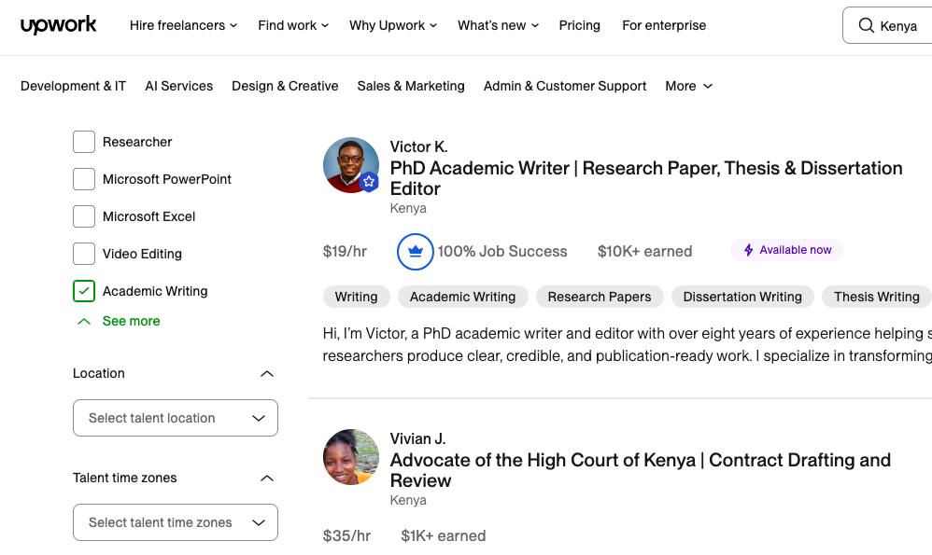Screen dimensions: 932x555
Task: Open the Pricing page link
Action: point(579,25)
